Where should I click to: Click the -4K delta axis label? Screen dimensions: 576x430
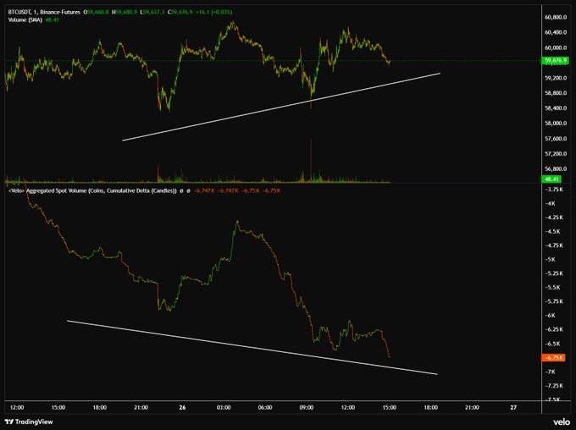tap(550, 203)
